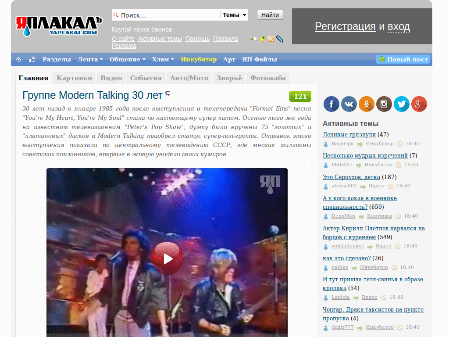
Task: Open the Google Plus social icon
Action: click(x=419, y=104)
